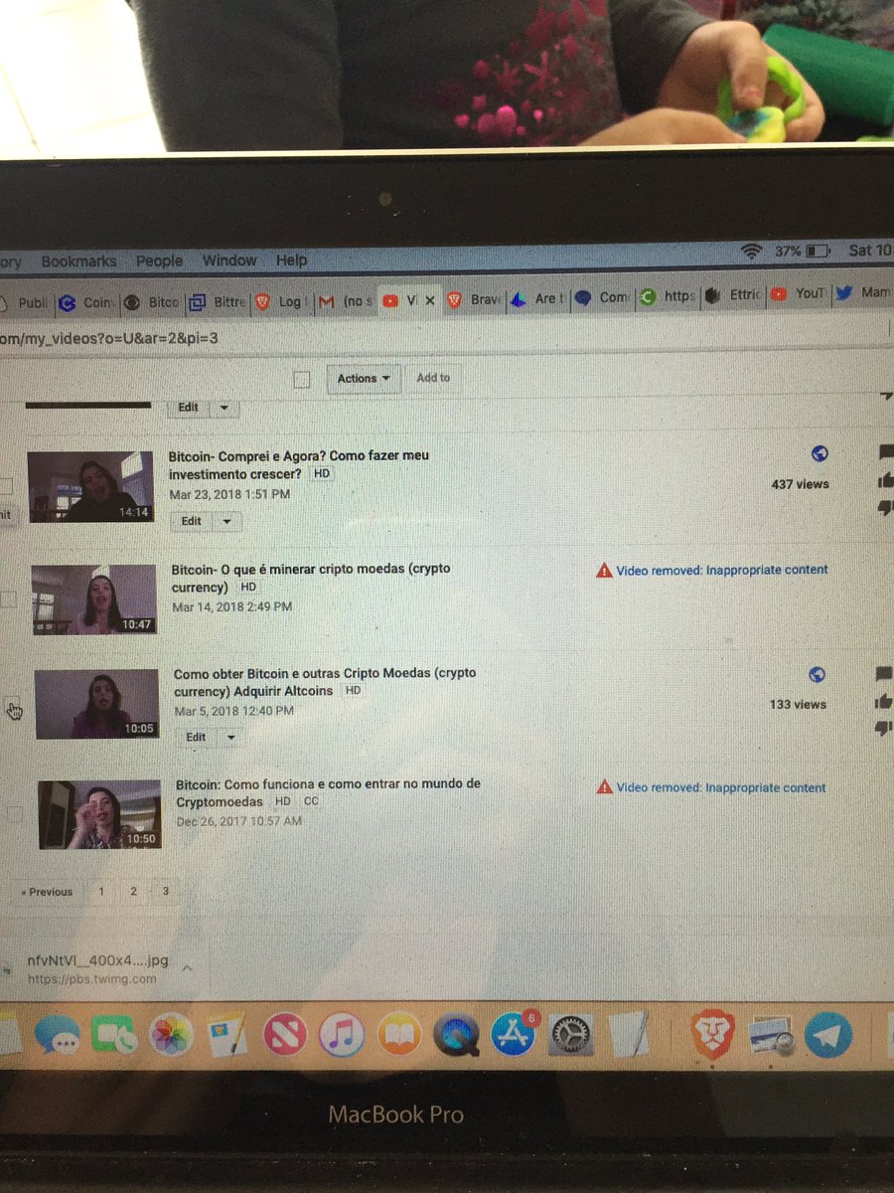This screenshot has width=894, height=1193.
Task: Click the address bar showing my_videos URL
Action: [447, 338]
